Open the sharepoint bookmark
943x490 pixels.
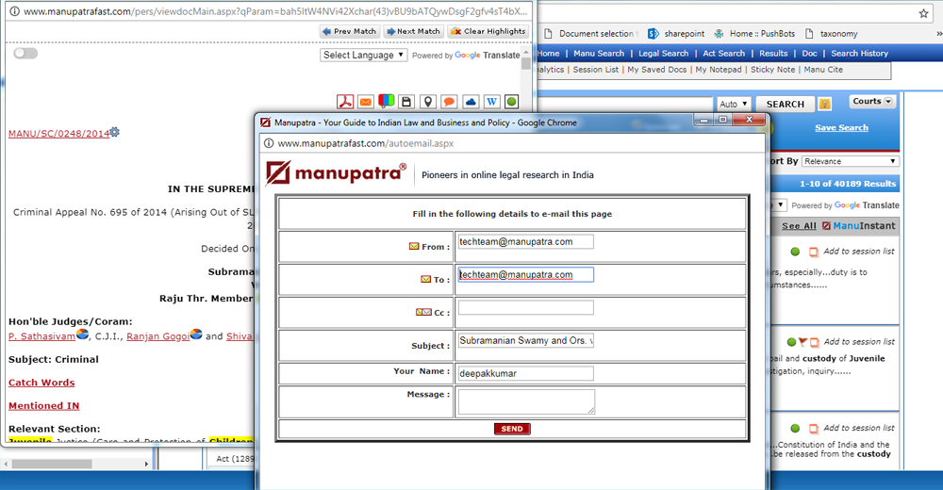[x=676, y=34]
